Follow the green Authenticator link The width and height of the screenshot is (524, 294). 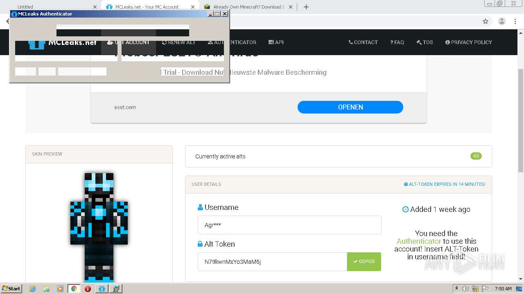click(419, 241)
